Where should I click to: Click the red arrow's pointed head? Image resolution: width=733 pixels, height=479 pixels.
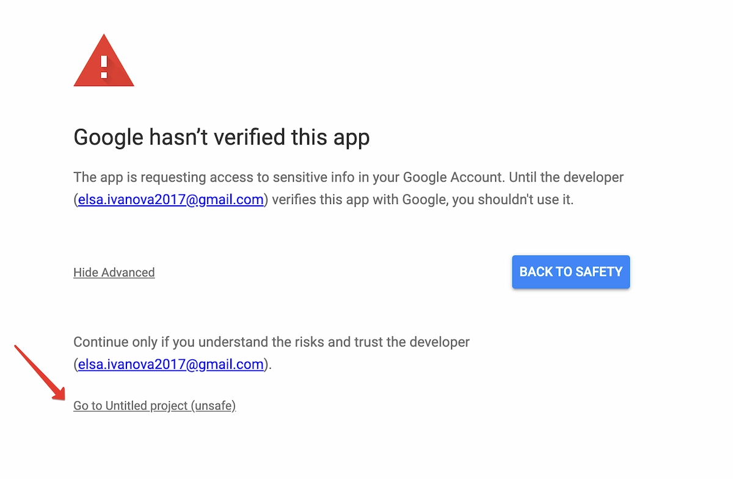60,395
